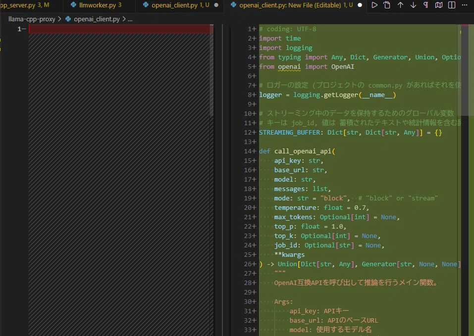Click 'mode: str = "block"' parameter
The height and width of the screenshot is (336, 474).
click(310, 198)
